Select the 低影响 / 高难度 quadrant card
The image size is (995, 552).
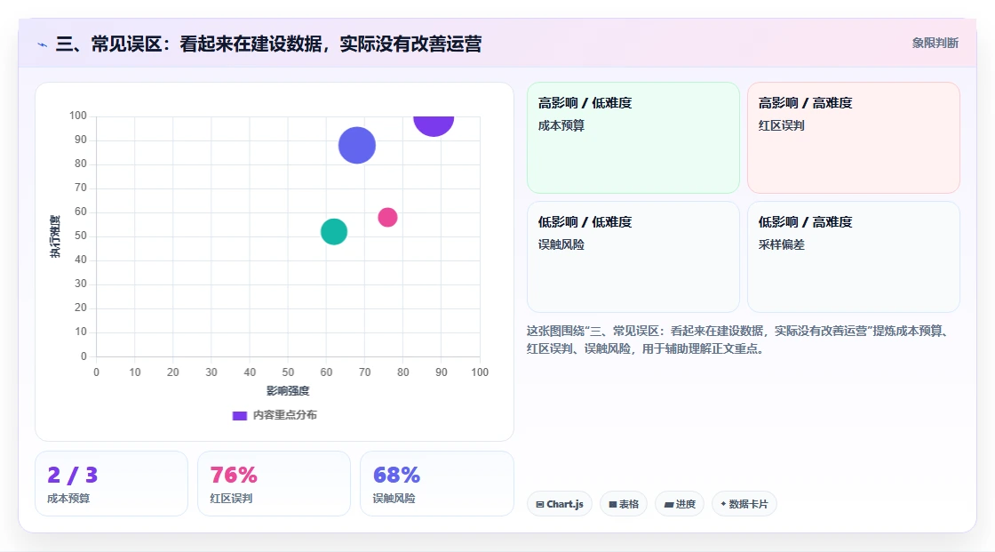click(853, 257)
